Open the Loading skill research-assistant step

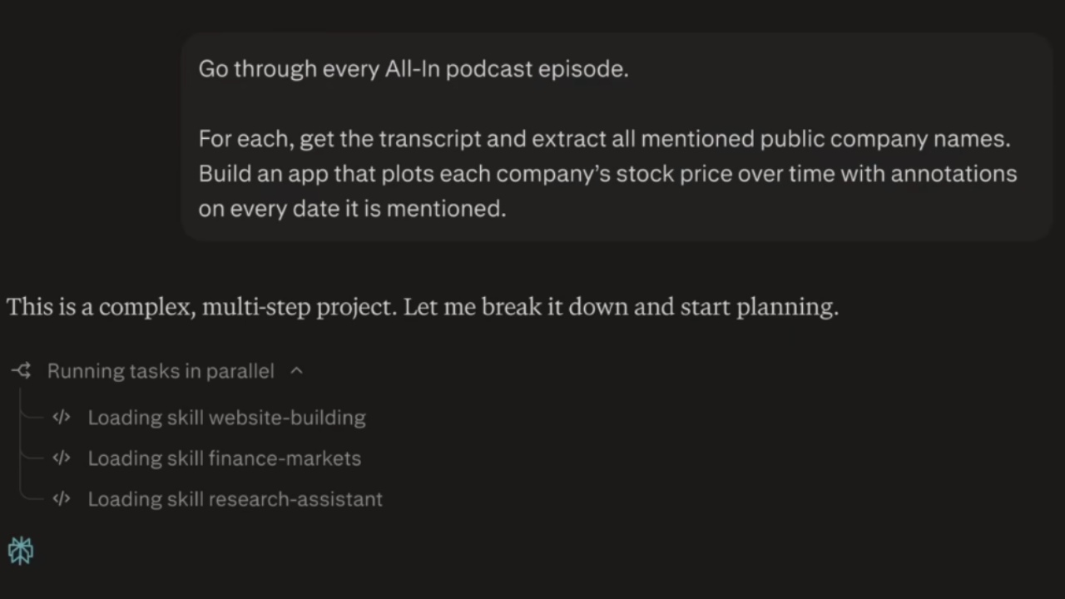[235, 499]
